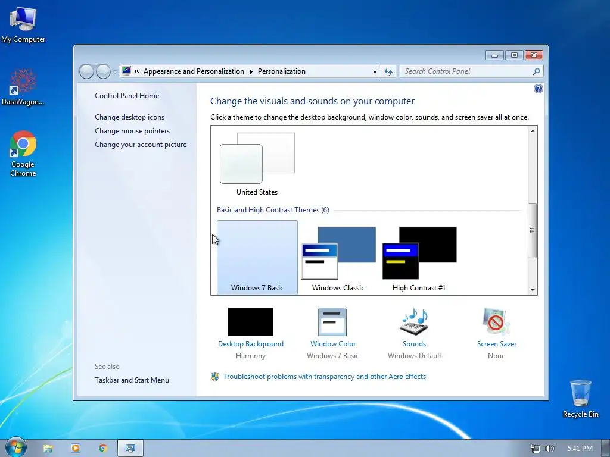Click the Sounds keyboard and notes icon
The width and height of the screenshot is (610, 457).
[x=415, y=322]
